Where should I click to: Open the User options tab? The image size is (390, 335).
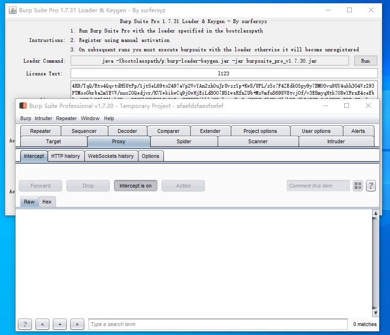(x=316, y=131)
